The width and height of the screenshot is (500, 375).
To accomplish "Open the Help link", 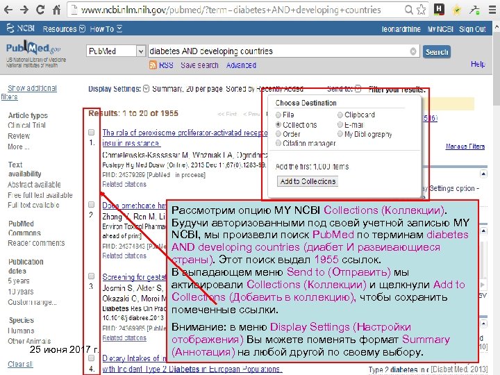I will click(x=478, y=64).
